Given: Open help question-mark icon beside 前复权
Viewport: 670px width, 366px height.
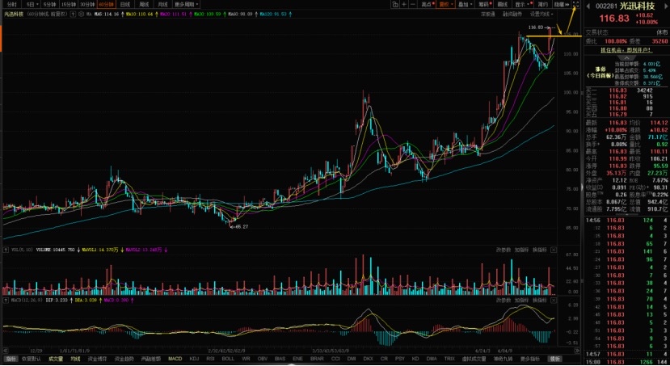Looking at the screenshot, I should tap(73, 14).
